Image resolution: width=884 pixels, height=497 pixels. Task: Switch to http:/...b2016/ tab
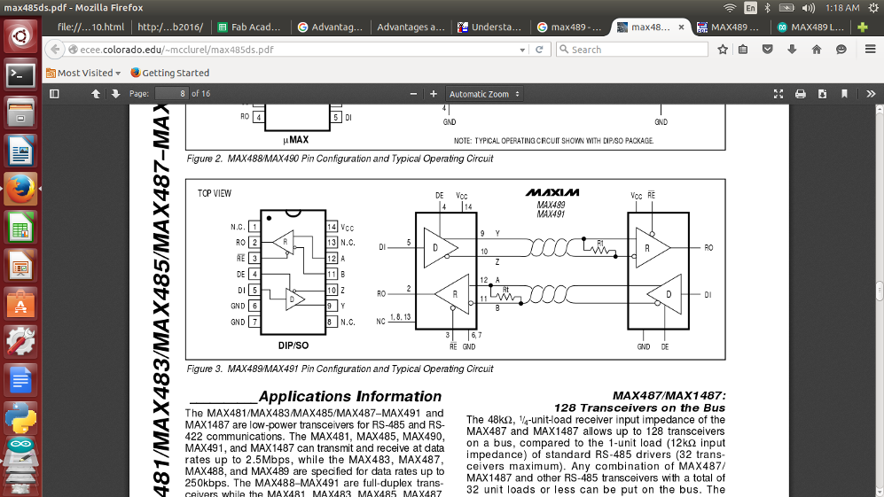170,27
